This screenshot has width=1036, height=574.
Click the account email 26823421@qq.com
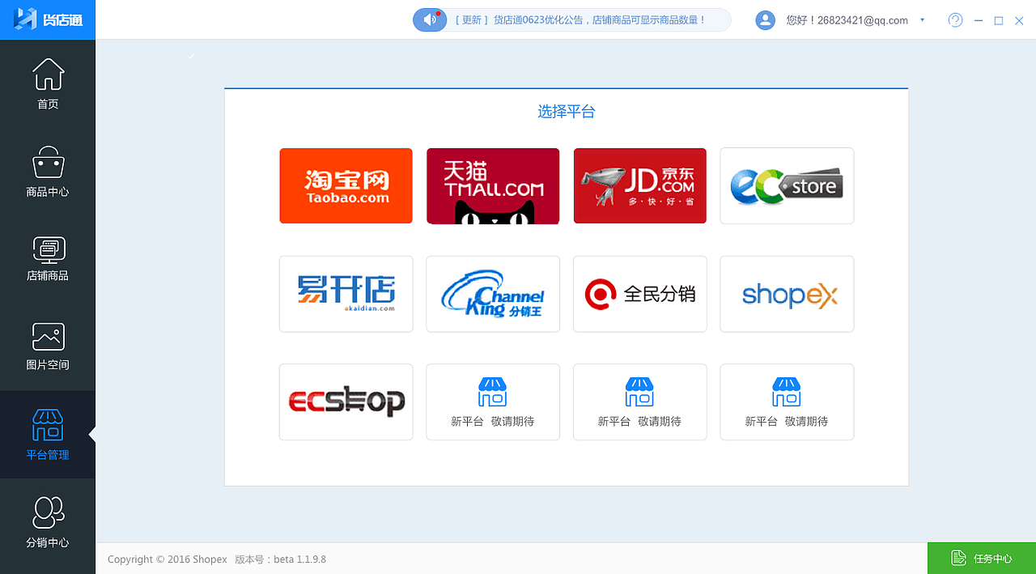(861, 20)
